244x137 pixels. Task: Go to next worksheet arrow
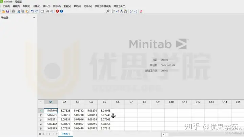point(50,134)
